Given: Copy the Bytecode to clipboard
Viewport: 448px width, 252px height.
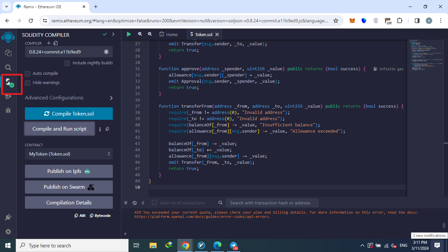Looking at the screenshot, I should 100,216.
